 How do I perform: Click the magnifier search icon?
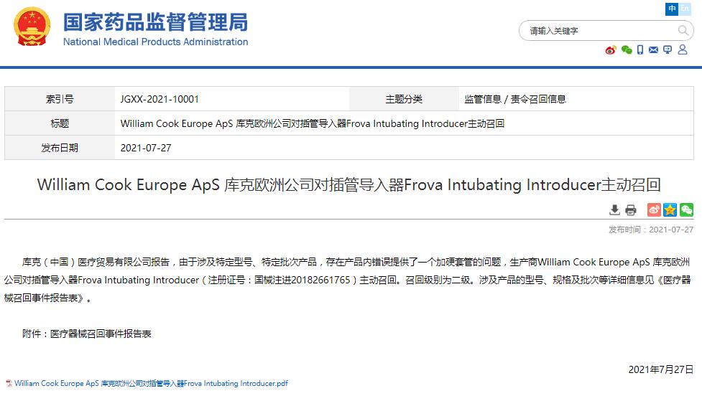coord(683,30)
